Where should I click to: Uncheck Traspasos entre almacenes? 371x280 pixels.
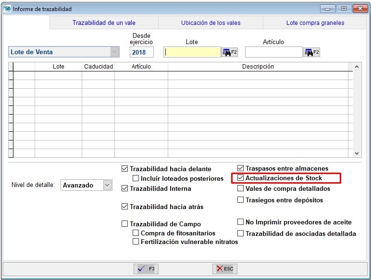(x=240, y=168)
